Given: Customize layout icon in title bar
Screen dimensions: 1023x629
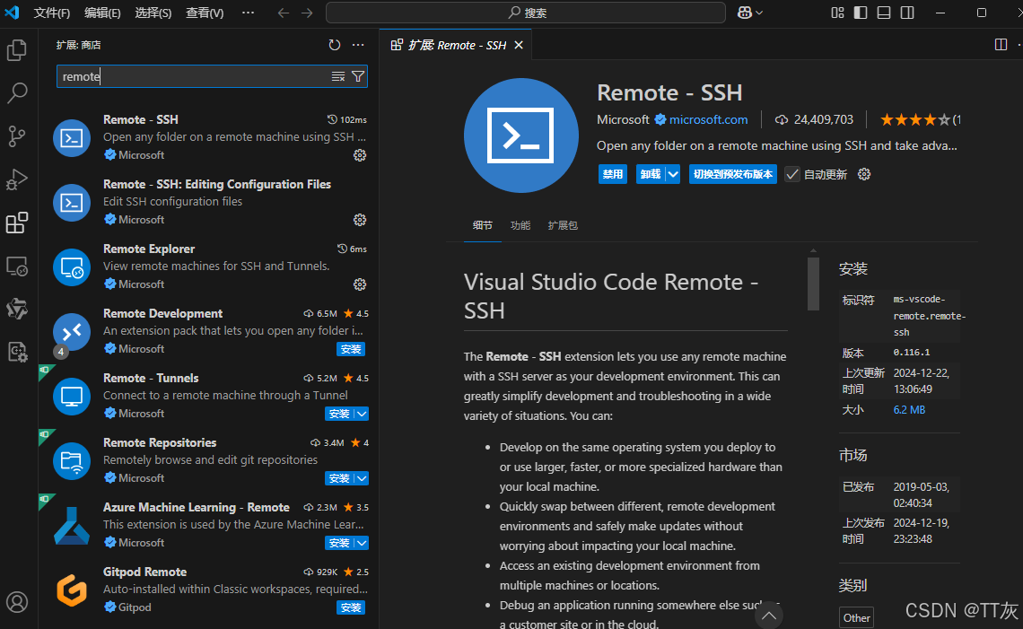Looking at the screenshot, I should (x=838, y=13).
